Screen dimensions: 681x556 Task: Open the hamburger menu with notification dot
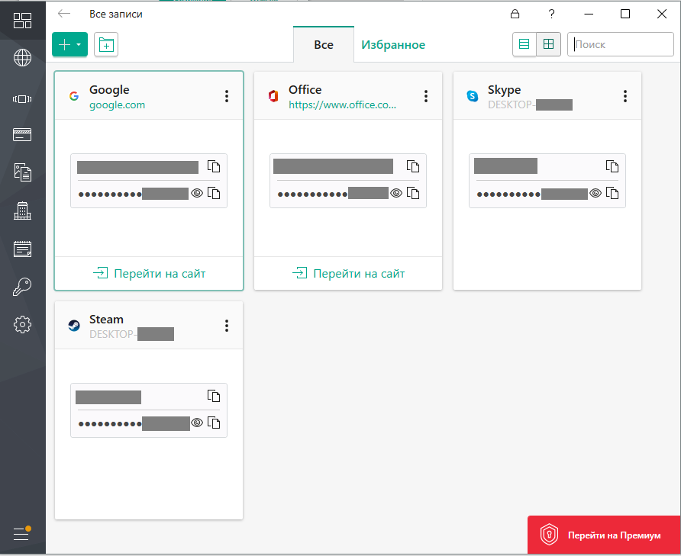coord(21,534)
